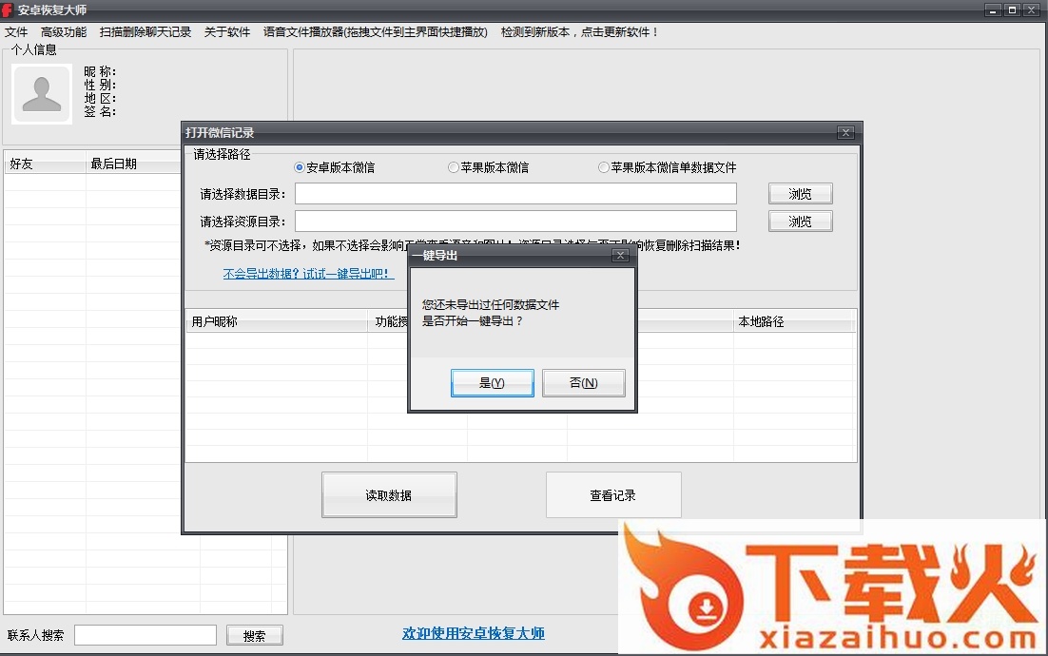Click 检测到新版本 update software menu item
1048x656 pixels.
click(x=579, y=32)
